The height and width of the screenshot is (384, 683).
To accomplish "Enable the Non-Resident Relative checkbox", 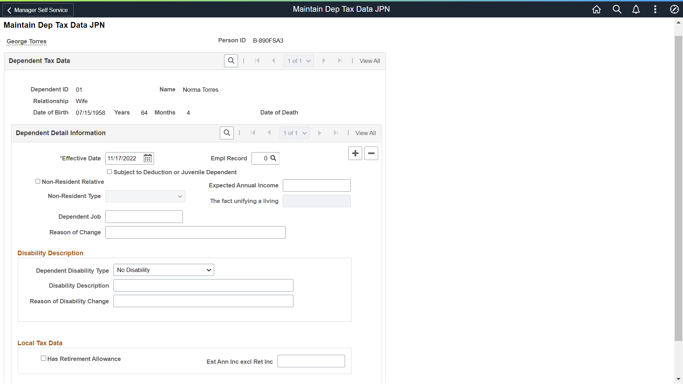I will click(38, 181).
